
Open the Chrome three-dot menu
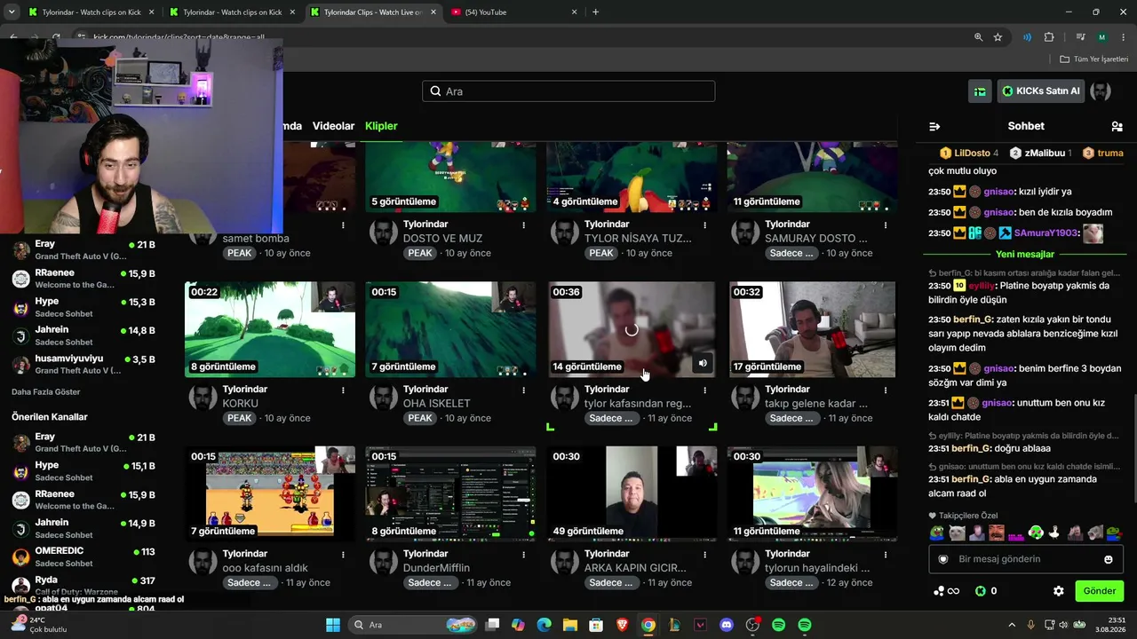point(1122,37)
